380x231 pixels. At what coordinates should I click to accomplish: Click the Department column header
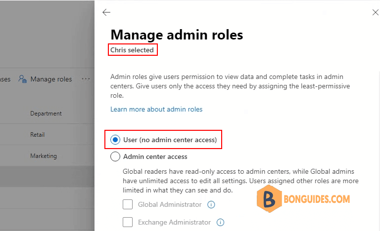click(46, 114)
